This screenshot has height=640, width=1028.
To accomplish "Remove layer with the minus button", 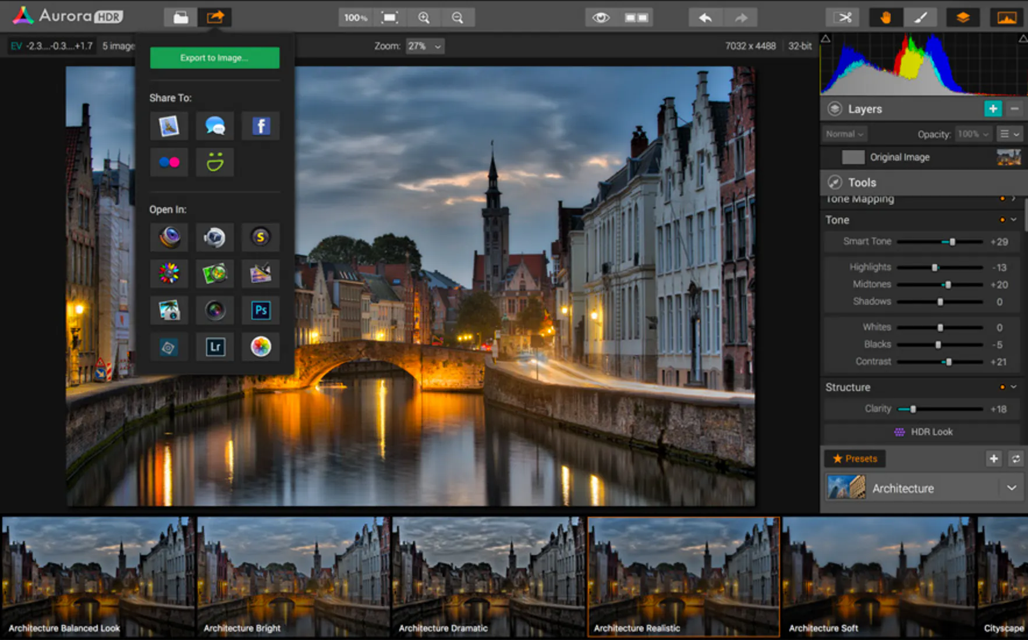I will 1015,108.
